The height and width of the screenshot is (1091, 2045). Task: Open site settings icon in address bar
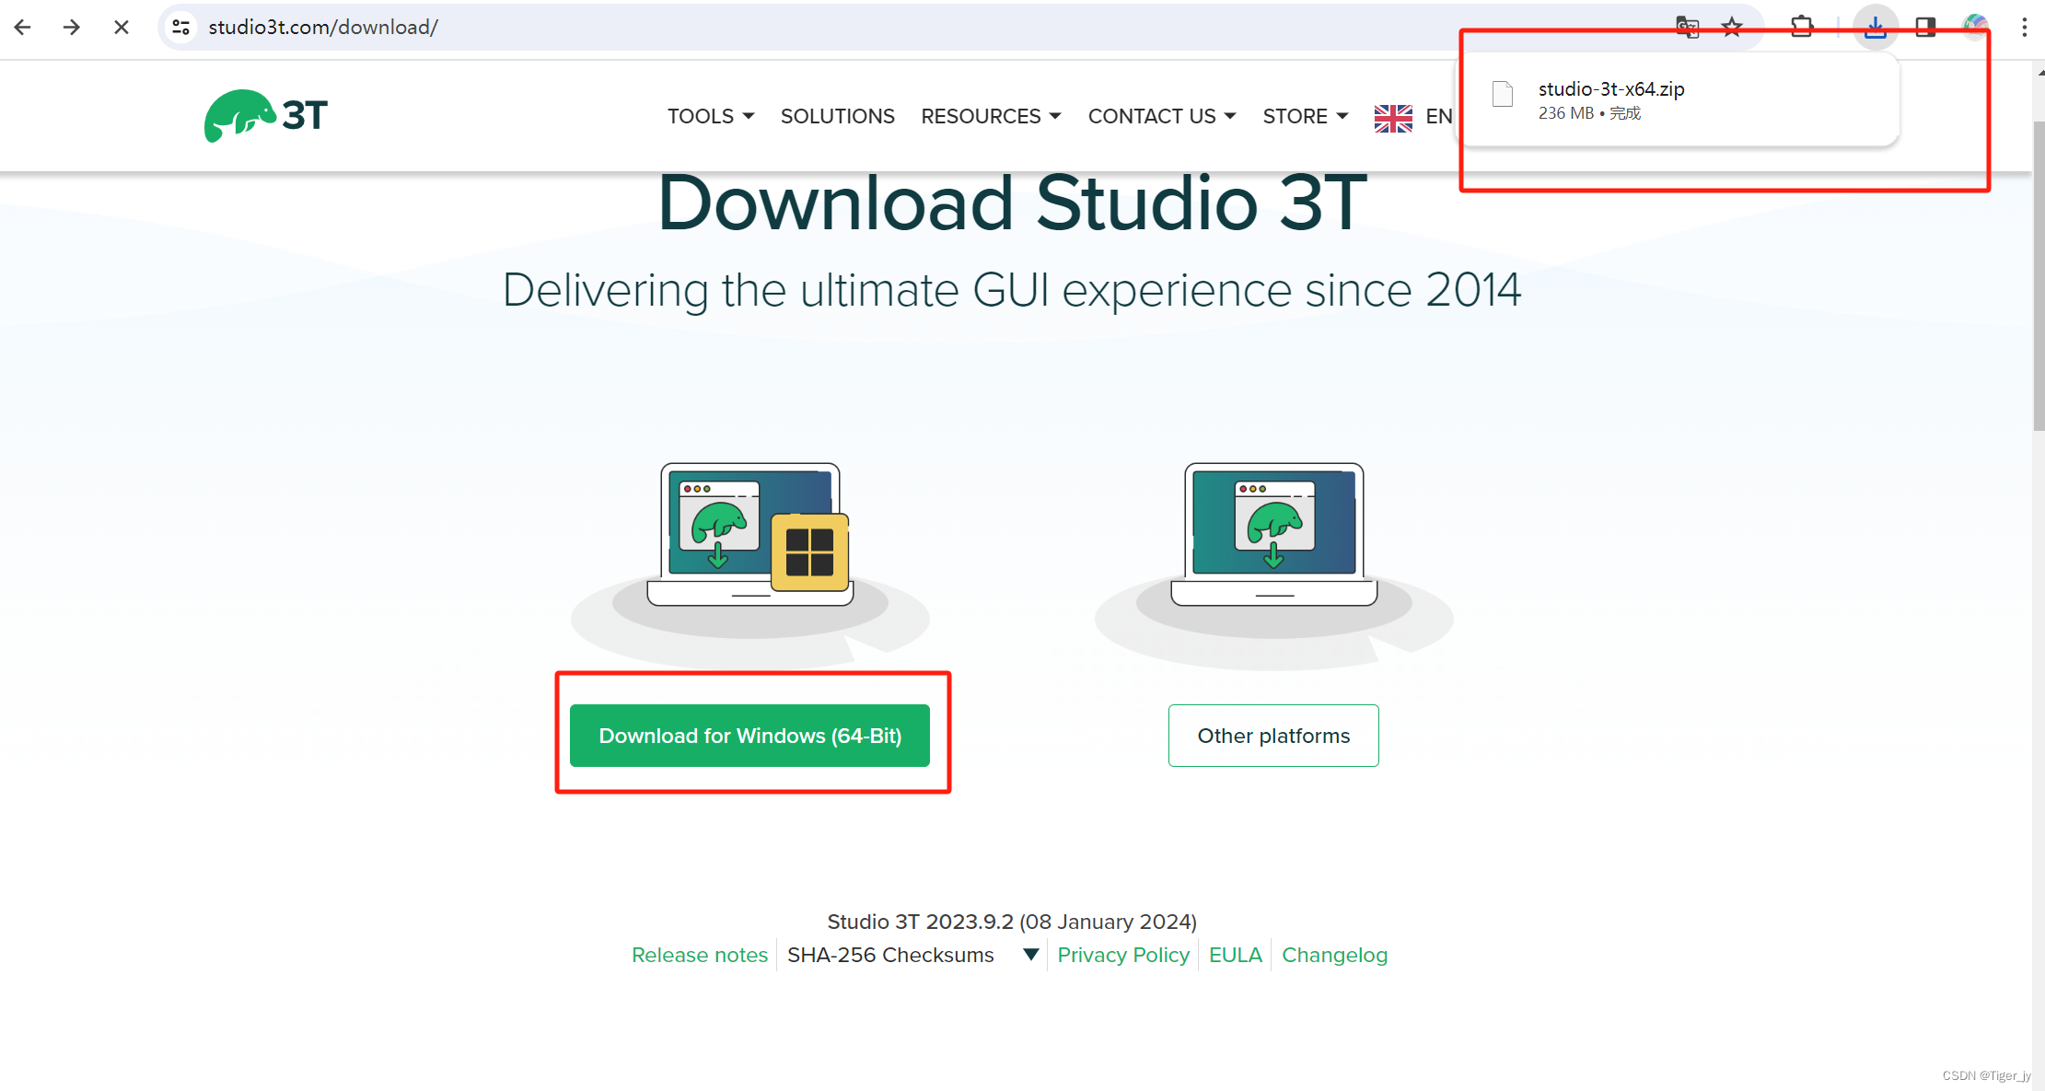[x=180, y=27]
